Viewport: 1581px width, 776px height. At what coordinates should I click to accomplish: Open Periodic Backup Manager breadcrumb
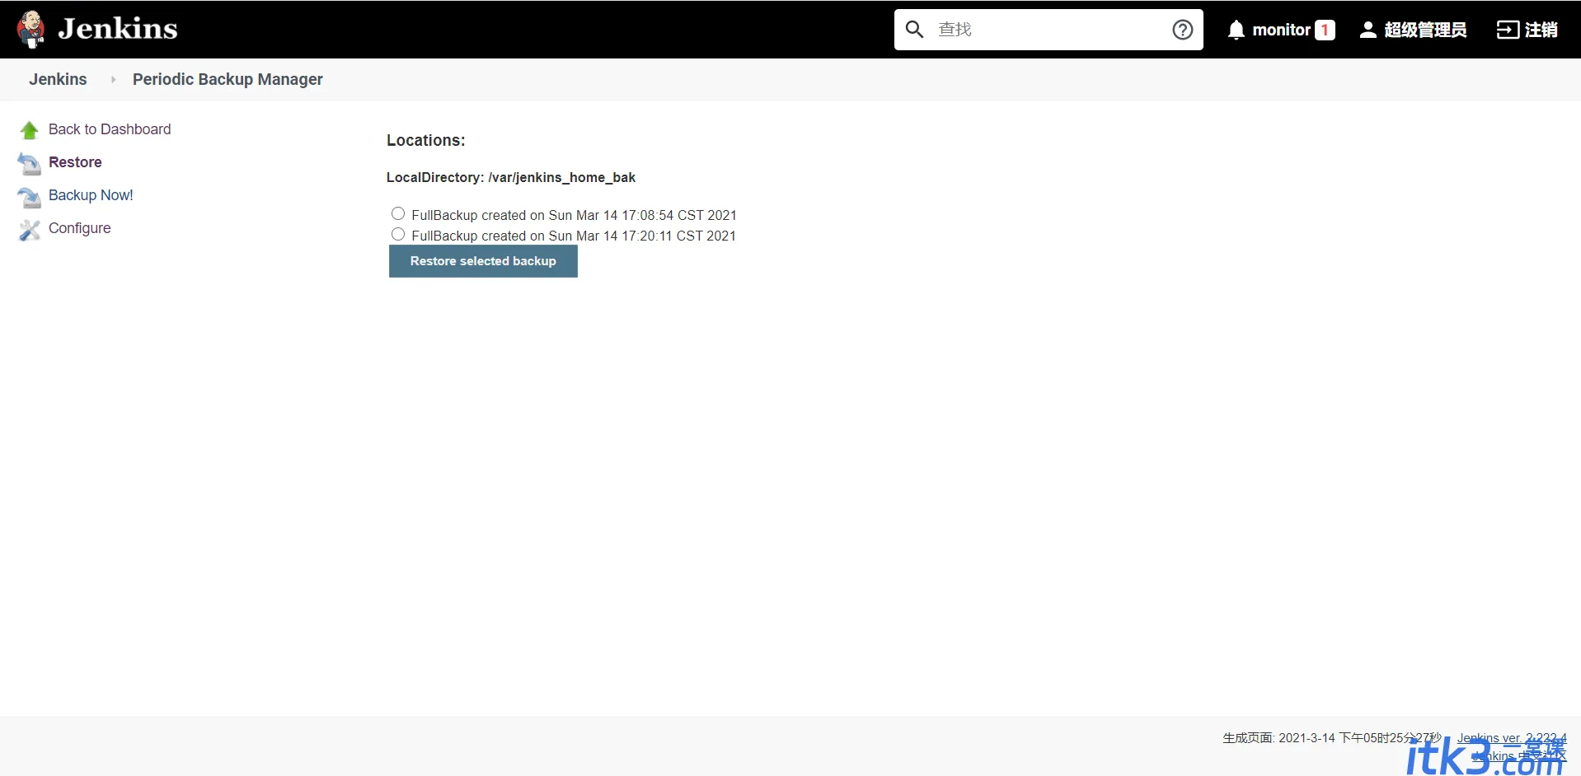(x=228, y=79)
